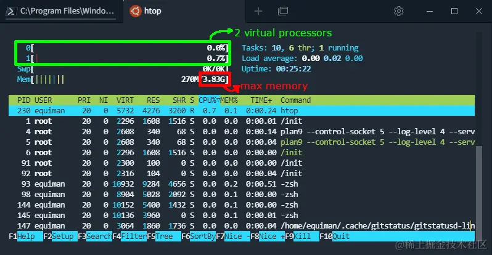Select the /init process with PID 1
This screenshot has height=255, width=492.
(242, 121)
